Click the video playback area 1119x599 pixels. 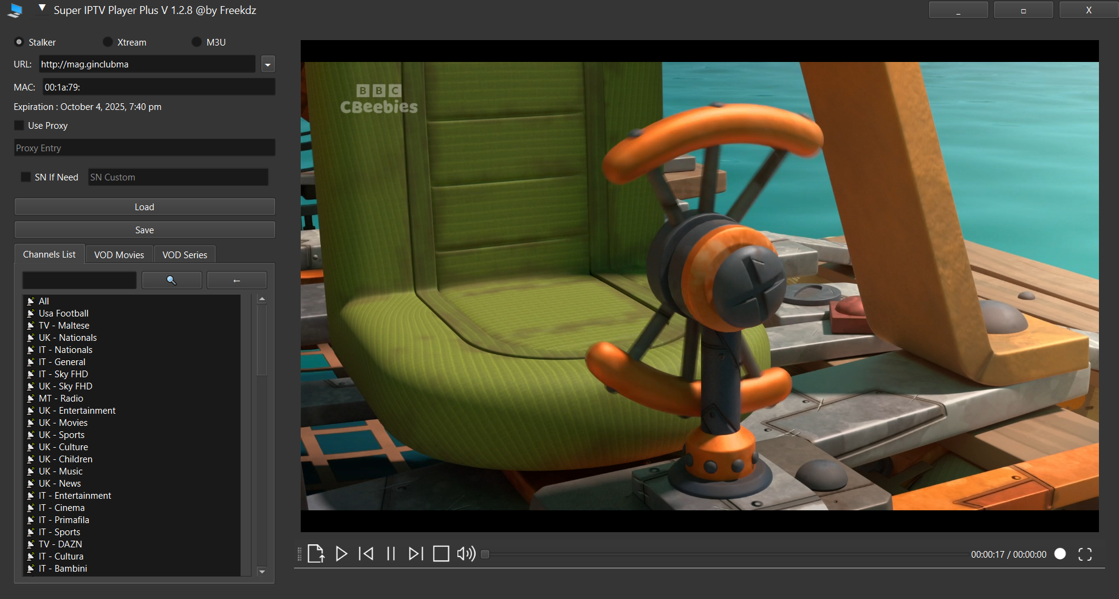(700, 286)
